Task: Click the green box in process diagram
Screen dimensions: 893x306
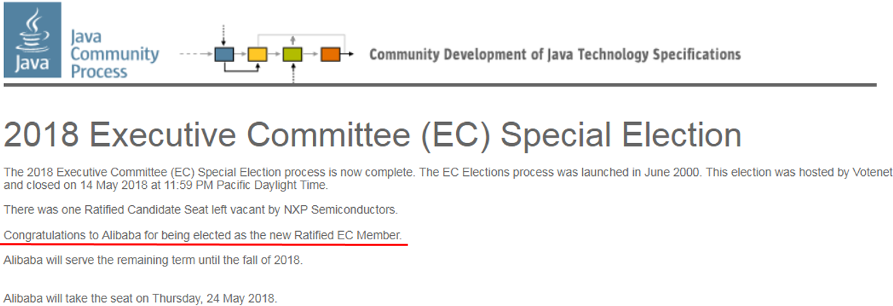Action: tap(292, 54)
